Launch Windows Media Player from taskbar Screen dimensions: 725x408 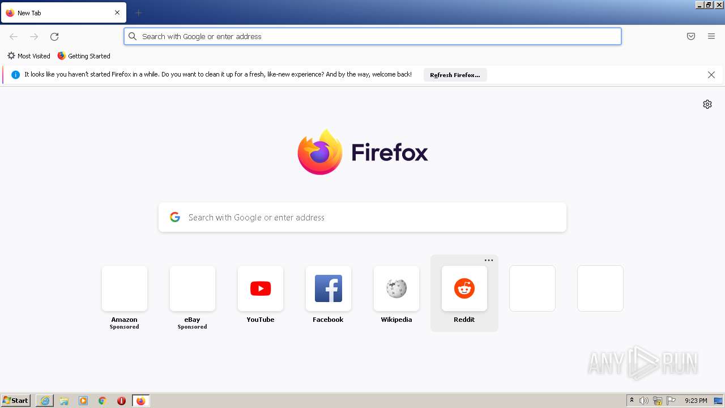(x=83, y=401)
